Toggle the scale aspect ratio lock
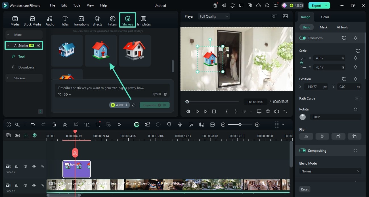 (x=301, y=63)
